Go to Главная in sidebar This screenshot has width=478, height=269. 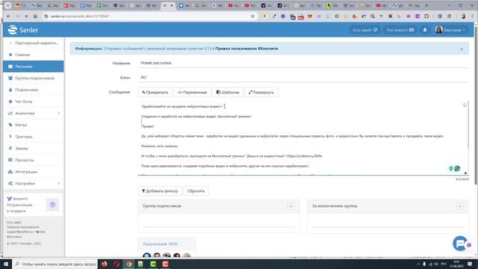click(34, 55)
